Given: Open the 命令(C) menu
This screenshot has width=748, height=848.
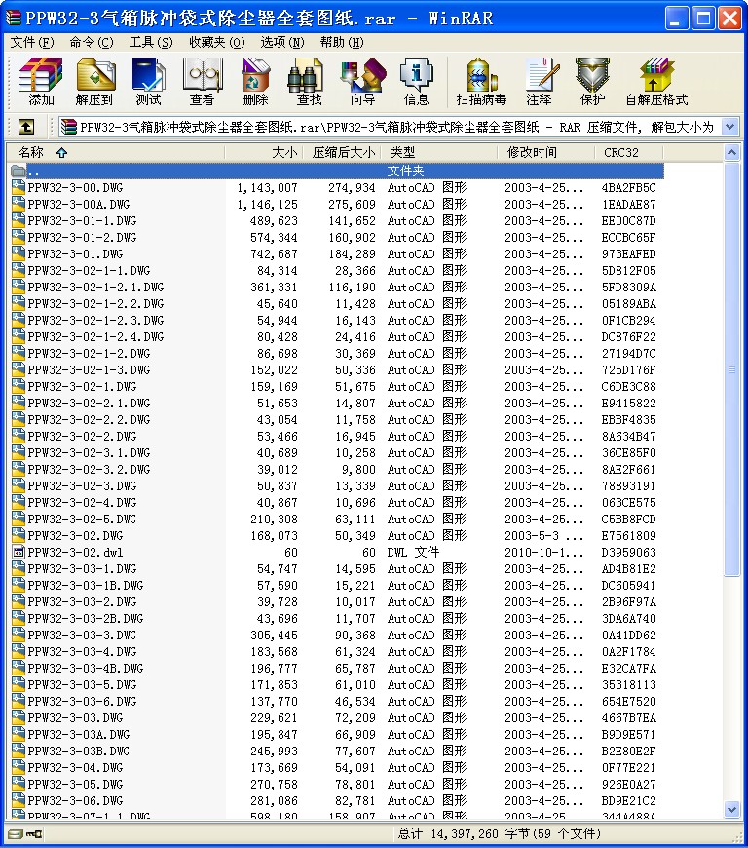Looking at the screenshot, I should pos(92,42).
